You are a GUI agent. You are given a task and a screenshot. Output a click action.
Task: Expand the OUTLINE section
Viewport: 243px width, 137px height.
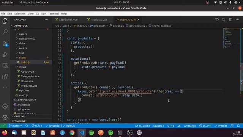[19, 116]
